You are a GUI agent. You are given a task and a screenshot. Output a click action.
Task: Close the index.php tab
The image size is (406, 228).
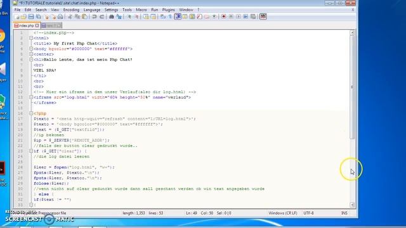[x=37, y=25]
